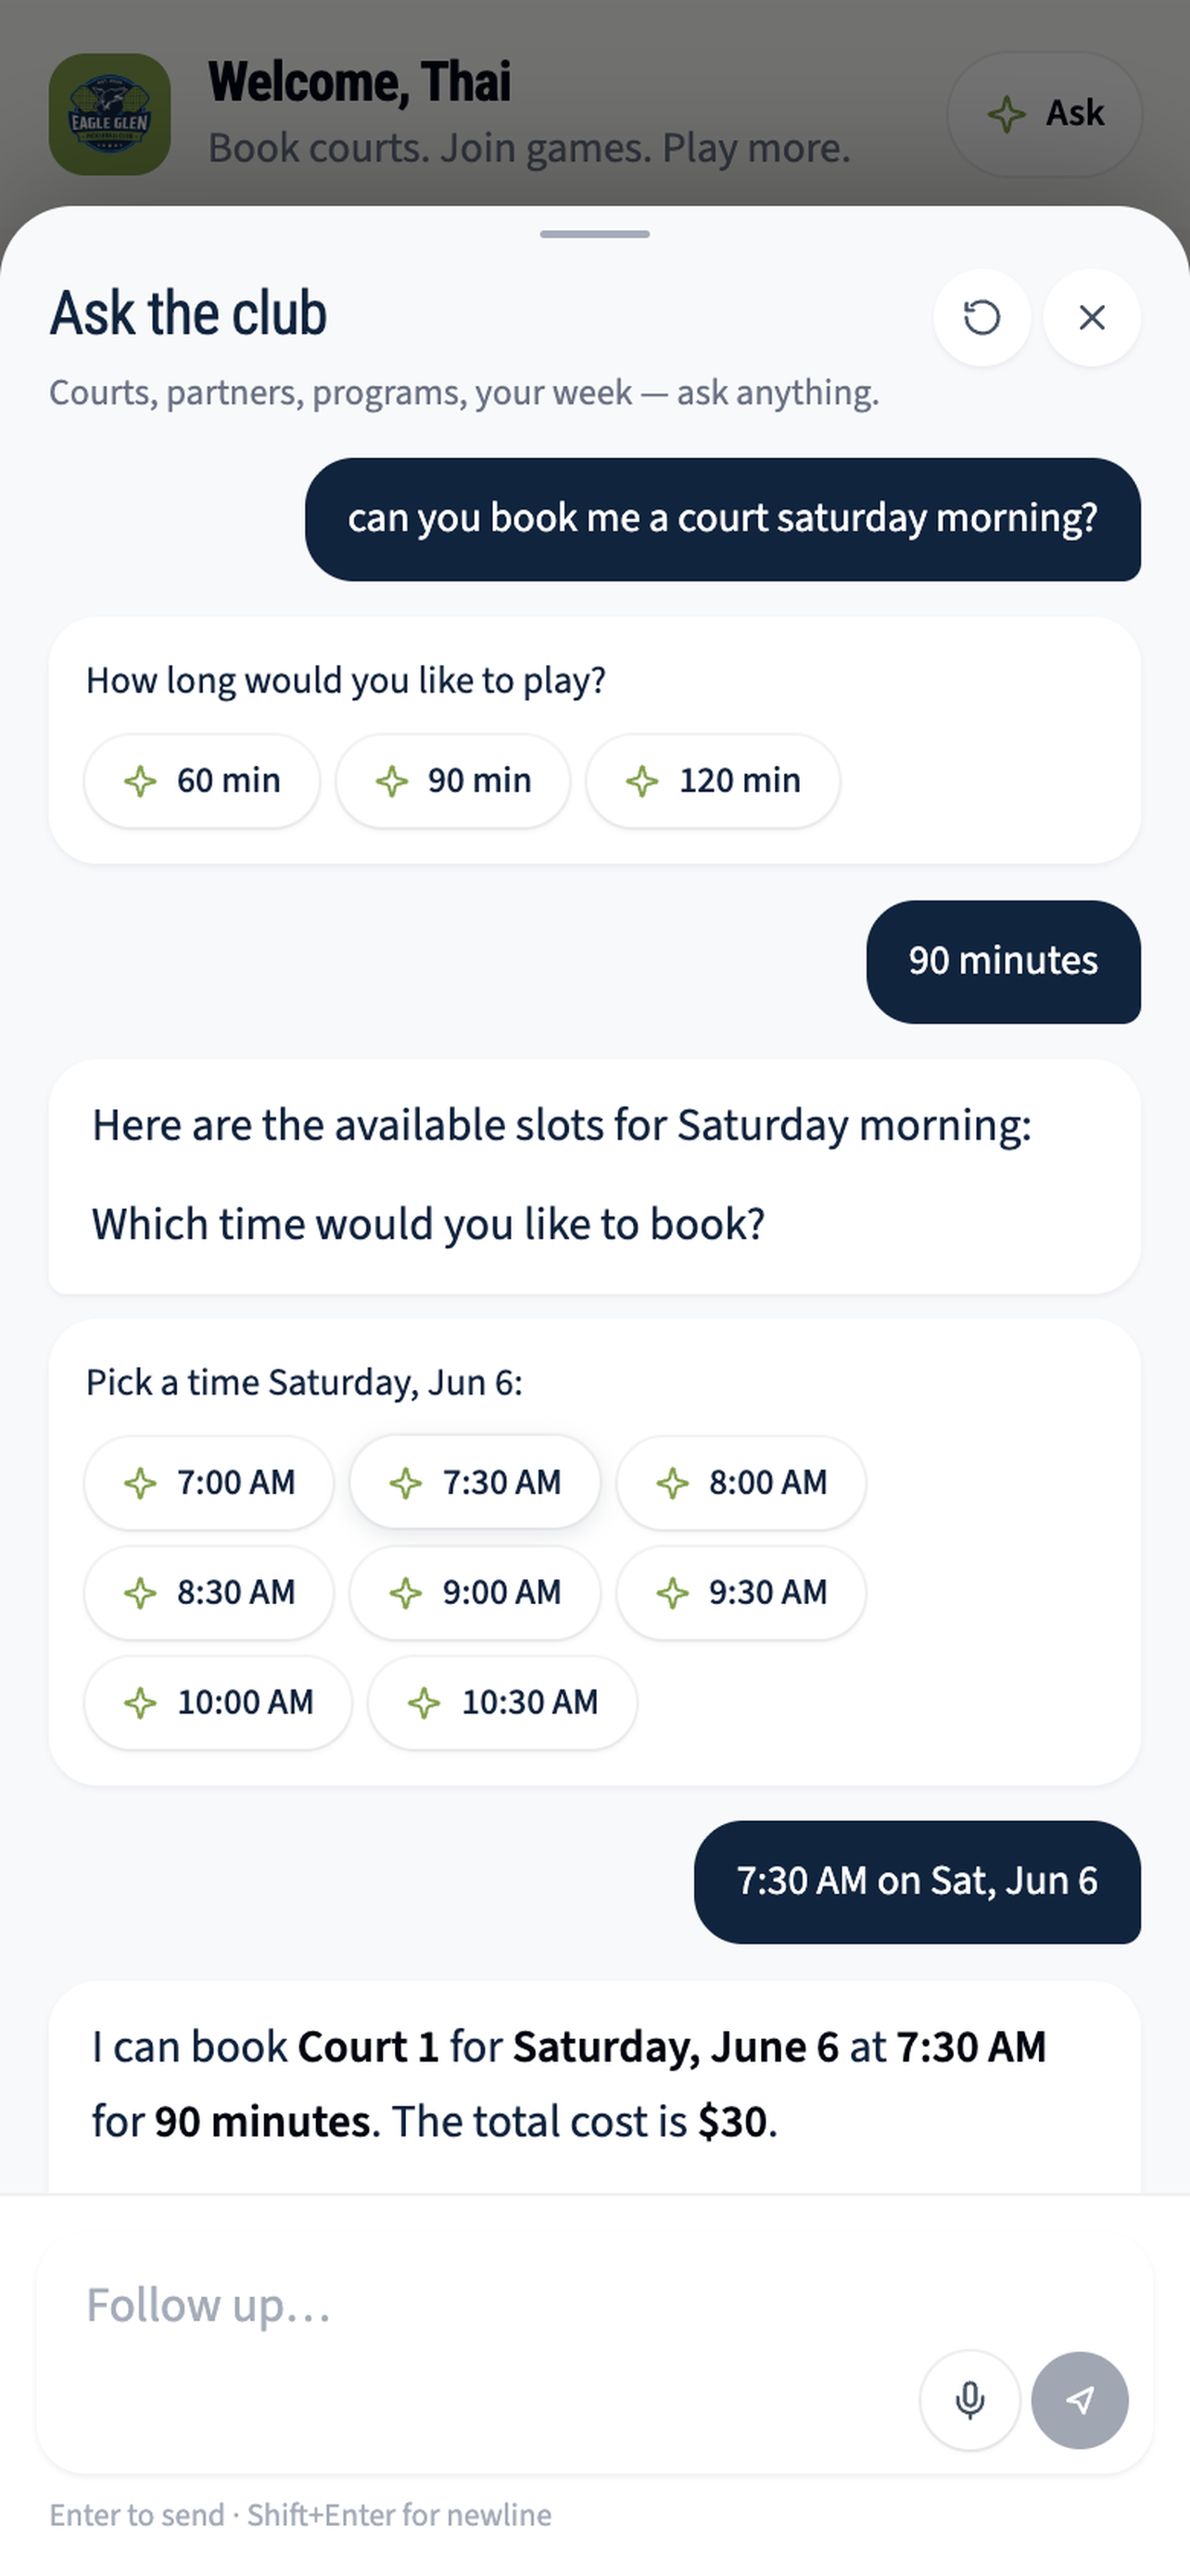Pick the 8:00 AM time slot
Viewport: 1190px width, 2576px height.
[741, 1483]
